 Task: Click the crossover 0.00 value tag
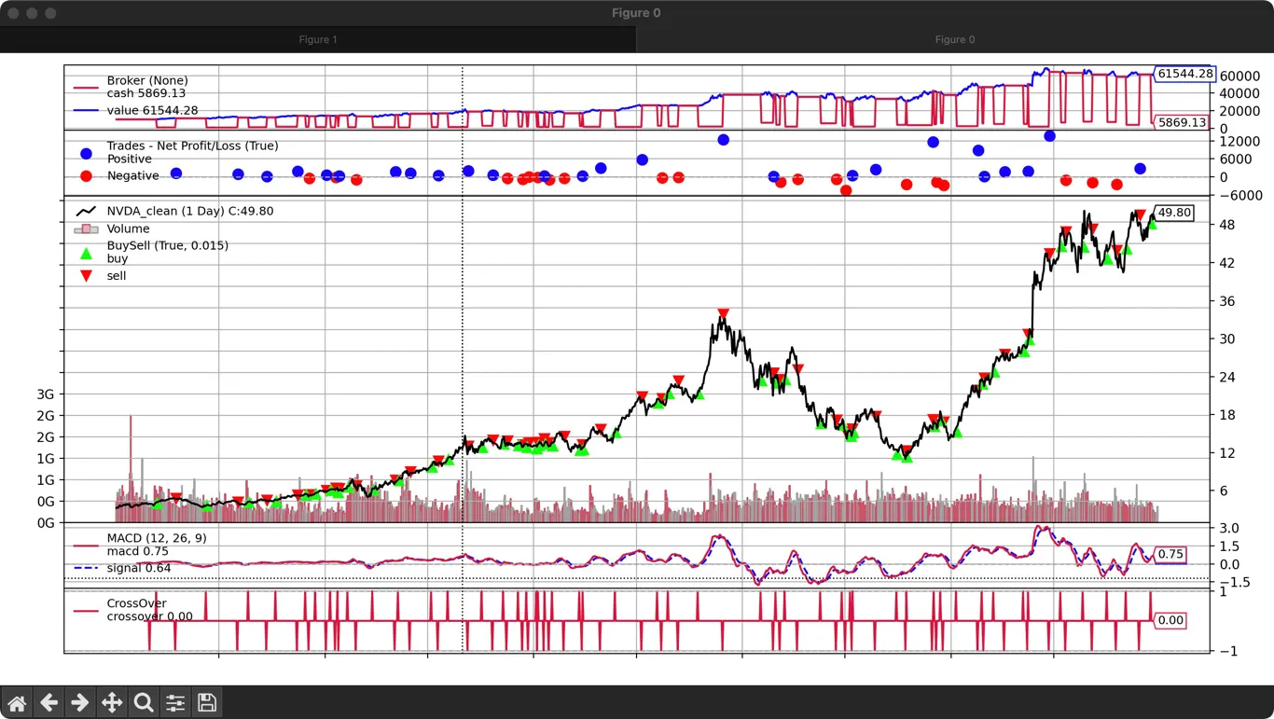1170,620
